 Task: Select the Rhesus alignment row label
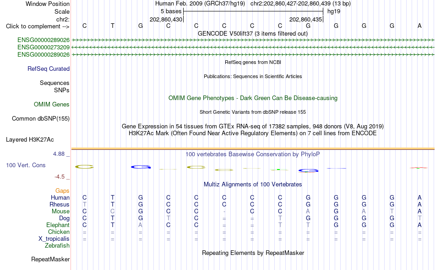[x=60, y=204]
